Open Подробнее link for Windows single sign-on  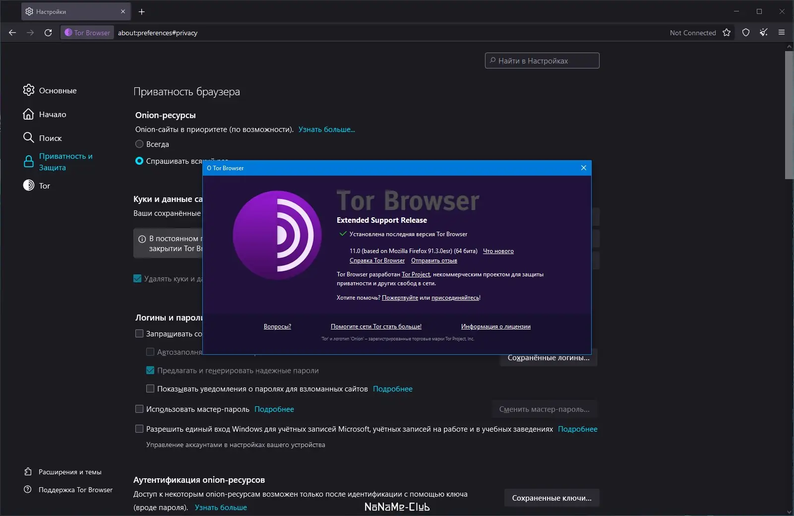click(x=578, y=429)
